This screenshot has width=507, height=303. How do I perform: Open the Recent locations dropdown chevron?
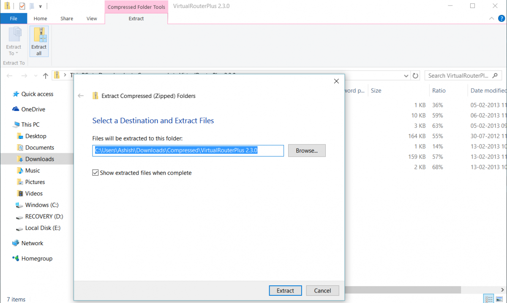(x=35, y=76)
